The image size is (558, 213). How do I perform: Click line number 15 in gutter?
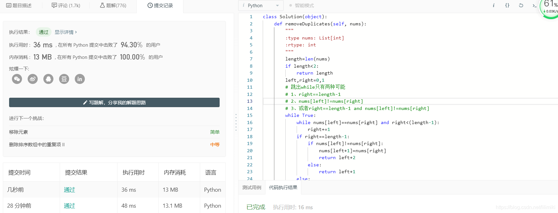pyautogui.click(x=250, y=115)
